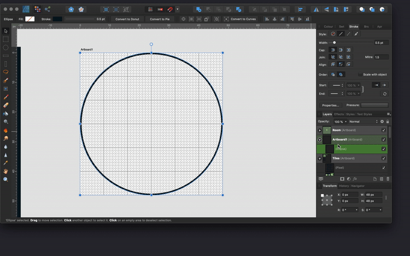The height and width of the screenshot is (256, 410).
Task: Select the Move tool arrow
Action: click(5, 31)
